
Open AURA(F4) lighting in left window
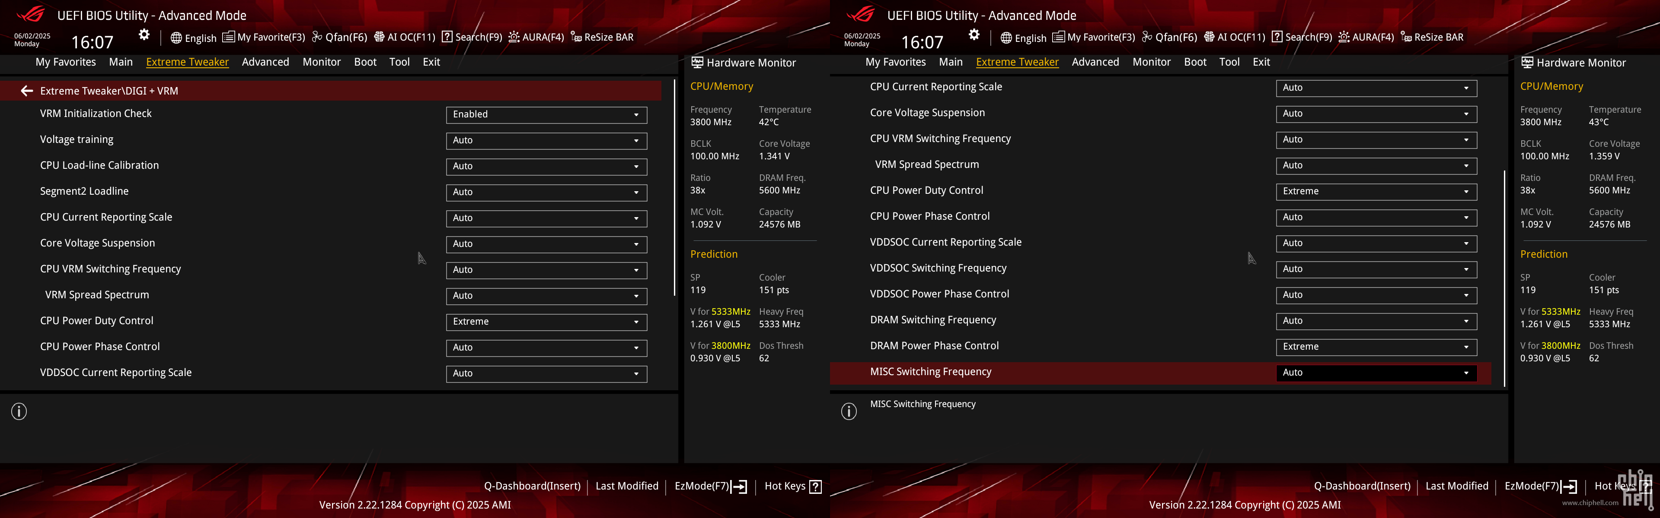pos(536,37)
